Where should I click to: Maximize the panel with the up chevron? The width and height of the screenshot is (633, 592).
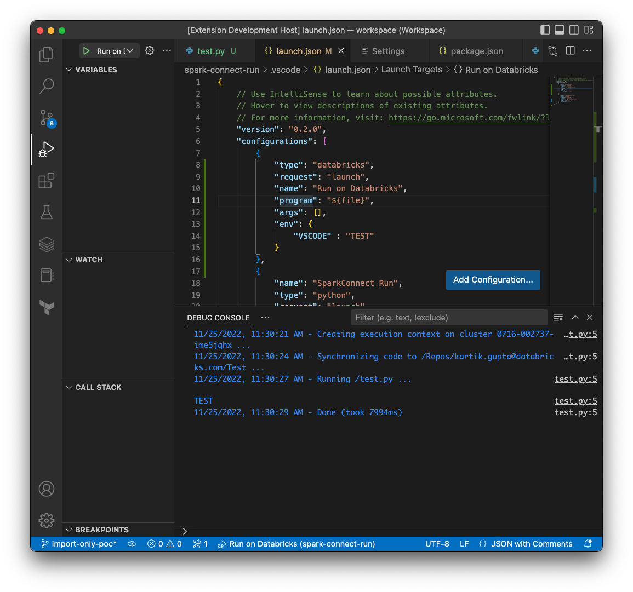point(575,318)
